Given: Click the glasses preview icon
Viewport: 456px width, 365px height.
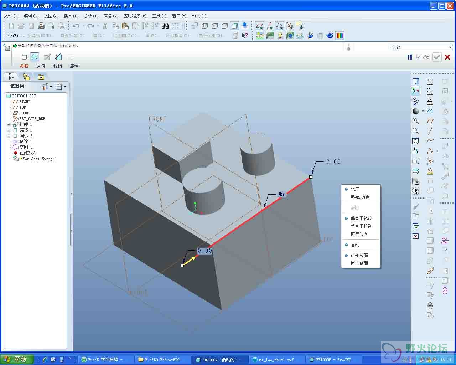Looking at the screenshot, I should [x=427, y=57].
